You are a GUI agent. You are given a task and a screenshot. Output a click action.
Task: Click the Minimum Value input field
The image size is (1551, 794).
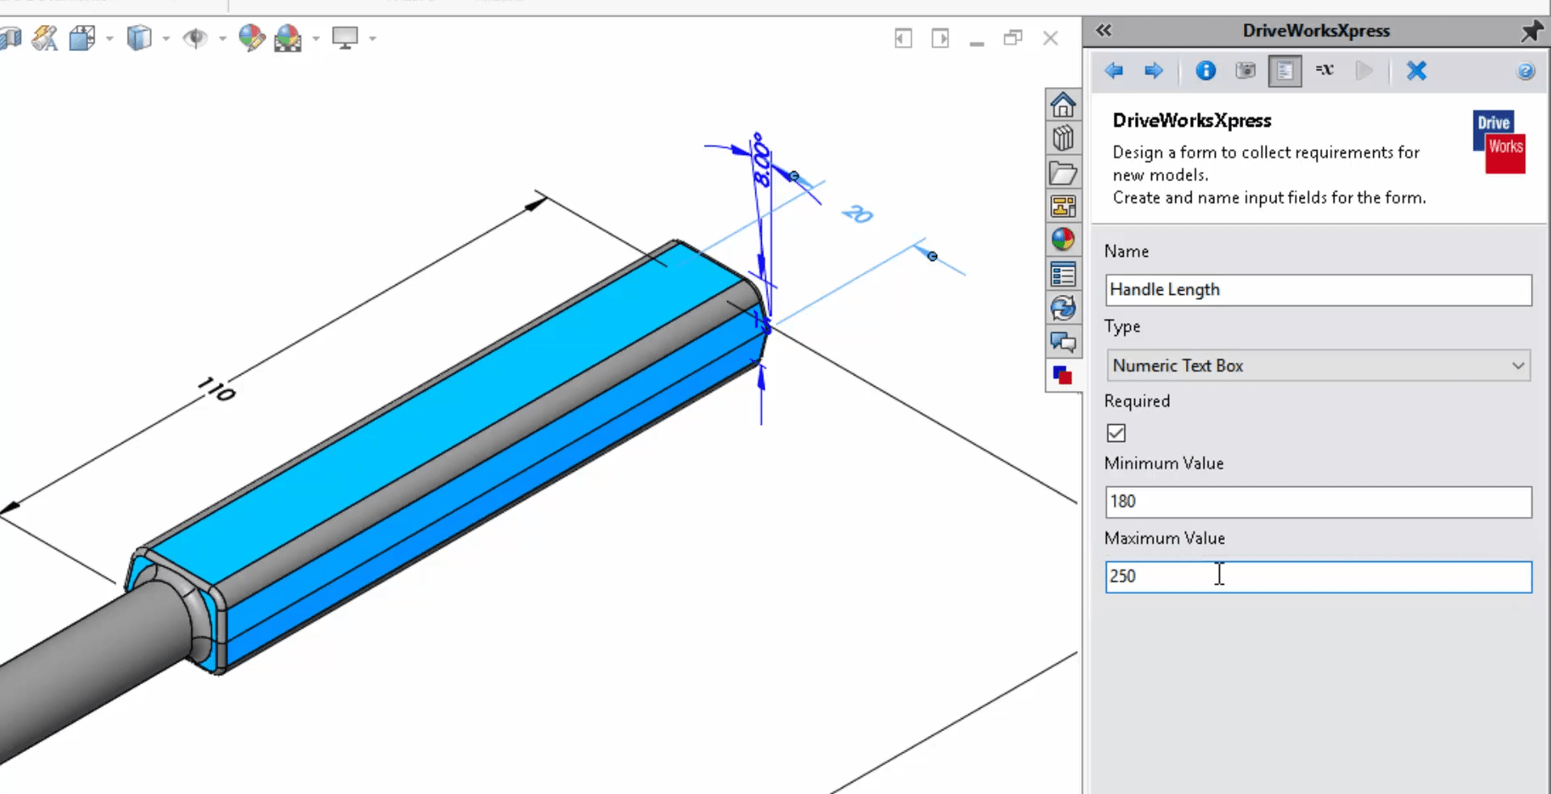point(1318,502)
